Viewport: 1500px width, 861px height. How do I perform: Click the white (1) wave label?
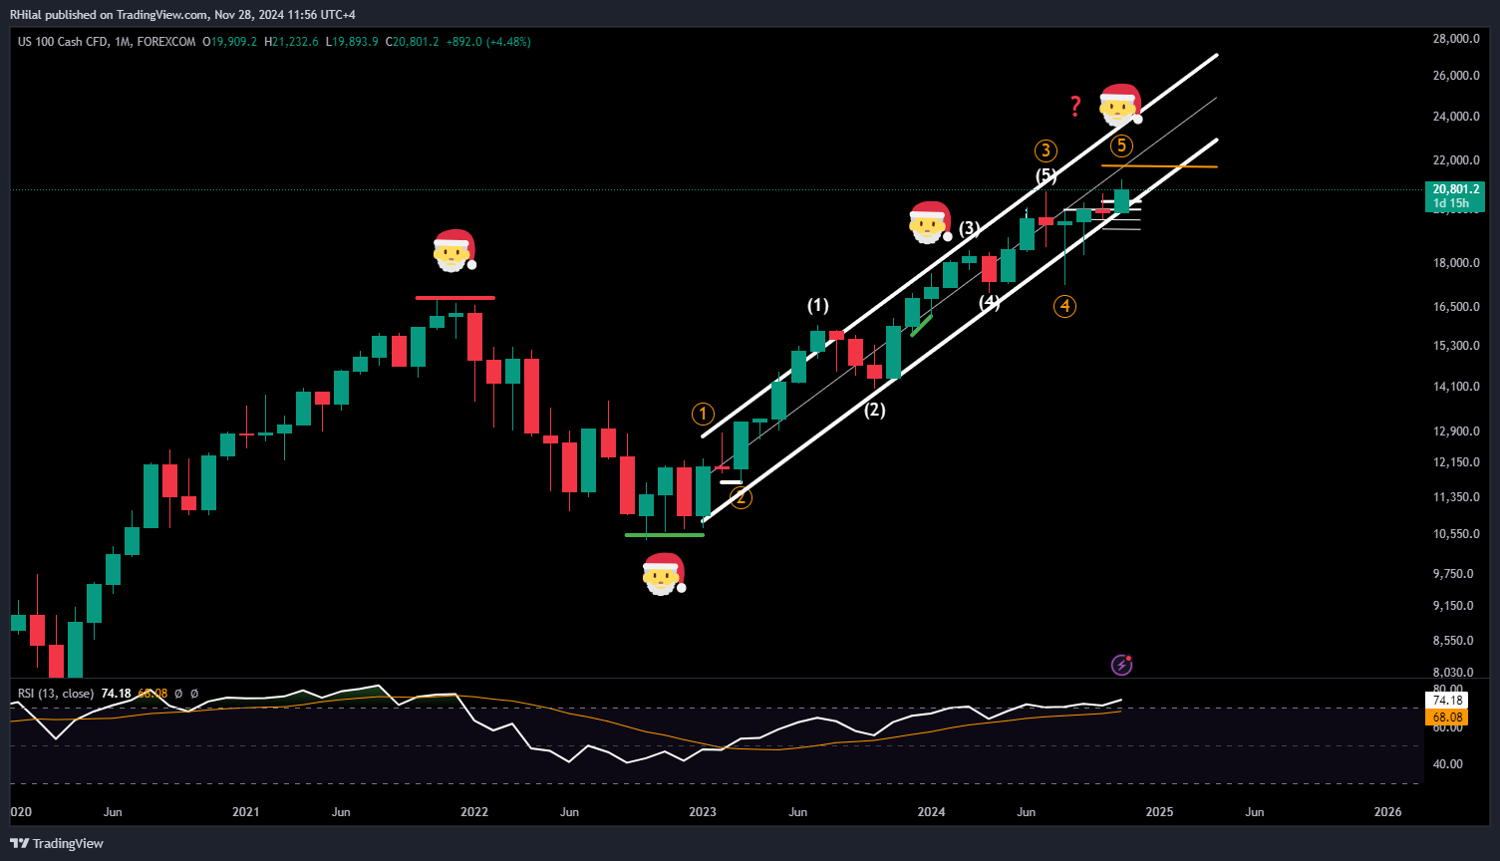[x=817, y=306]
